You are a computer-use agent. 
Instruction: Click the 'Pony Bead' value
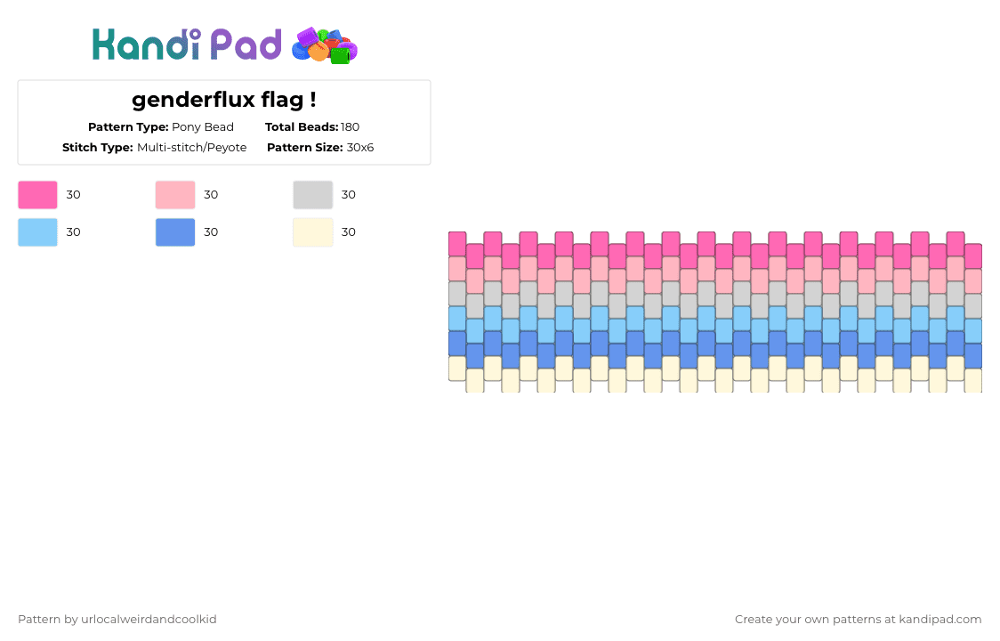pos(203,127)
